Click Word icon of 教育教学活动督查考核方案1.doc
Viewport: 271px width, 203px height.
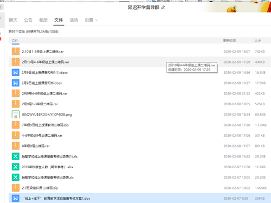pyautogui.click(x=16, y=198)
